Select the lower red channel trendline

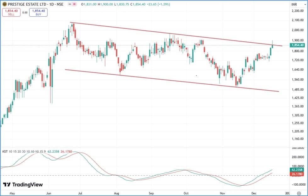171,81
